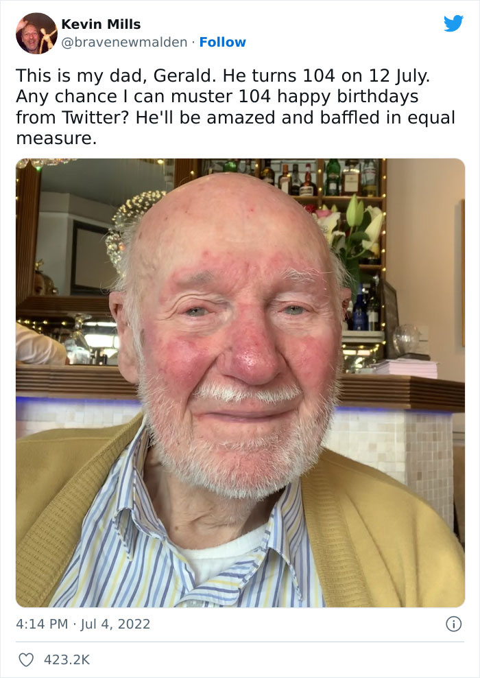Like the tweet using the heart outline

point(27,656)
